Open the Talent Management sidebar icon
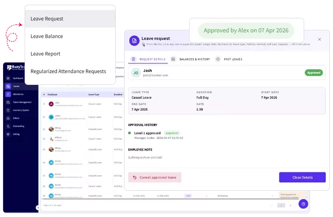The height and width of the screenshot is (217, 333). tap(8, 102)
